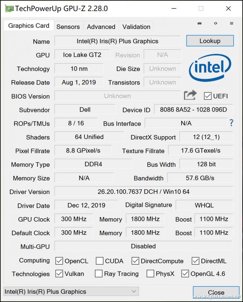Refresh GPU data via the refresh icon
Viewport: 243px width, 302px height.
(215, 23)
